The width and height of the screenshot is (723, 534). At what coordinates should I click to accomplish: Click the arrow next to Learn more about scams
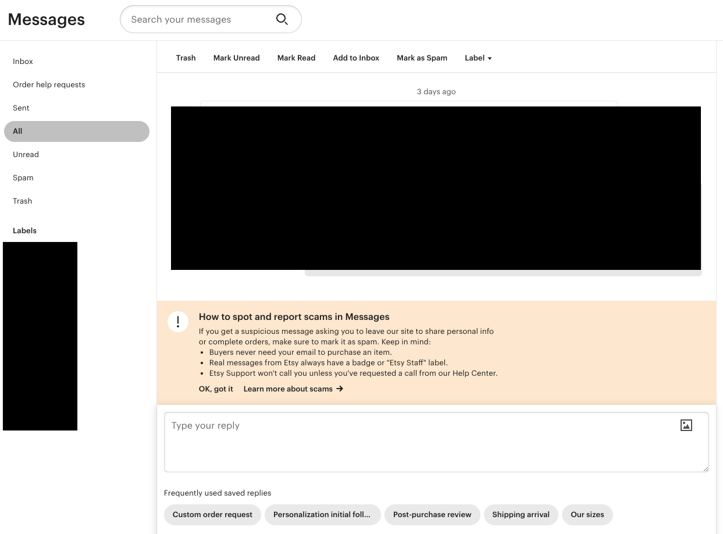point(340,389)
